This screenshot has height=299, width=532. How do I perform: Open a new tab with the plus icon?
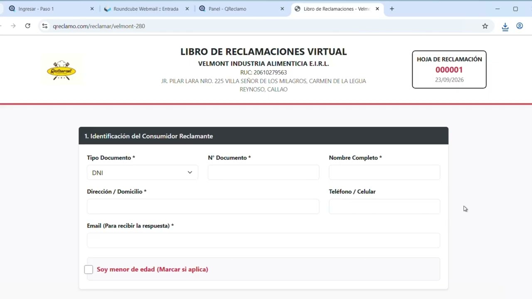tap(392, 9)
